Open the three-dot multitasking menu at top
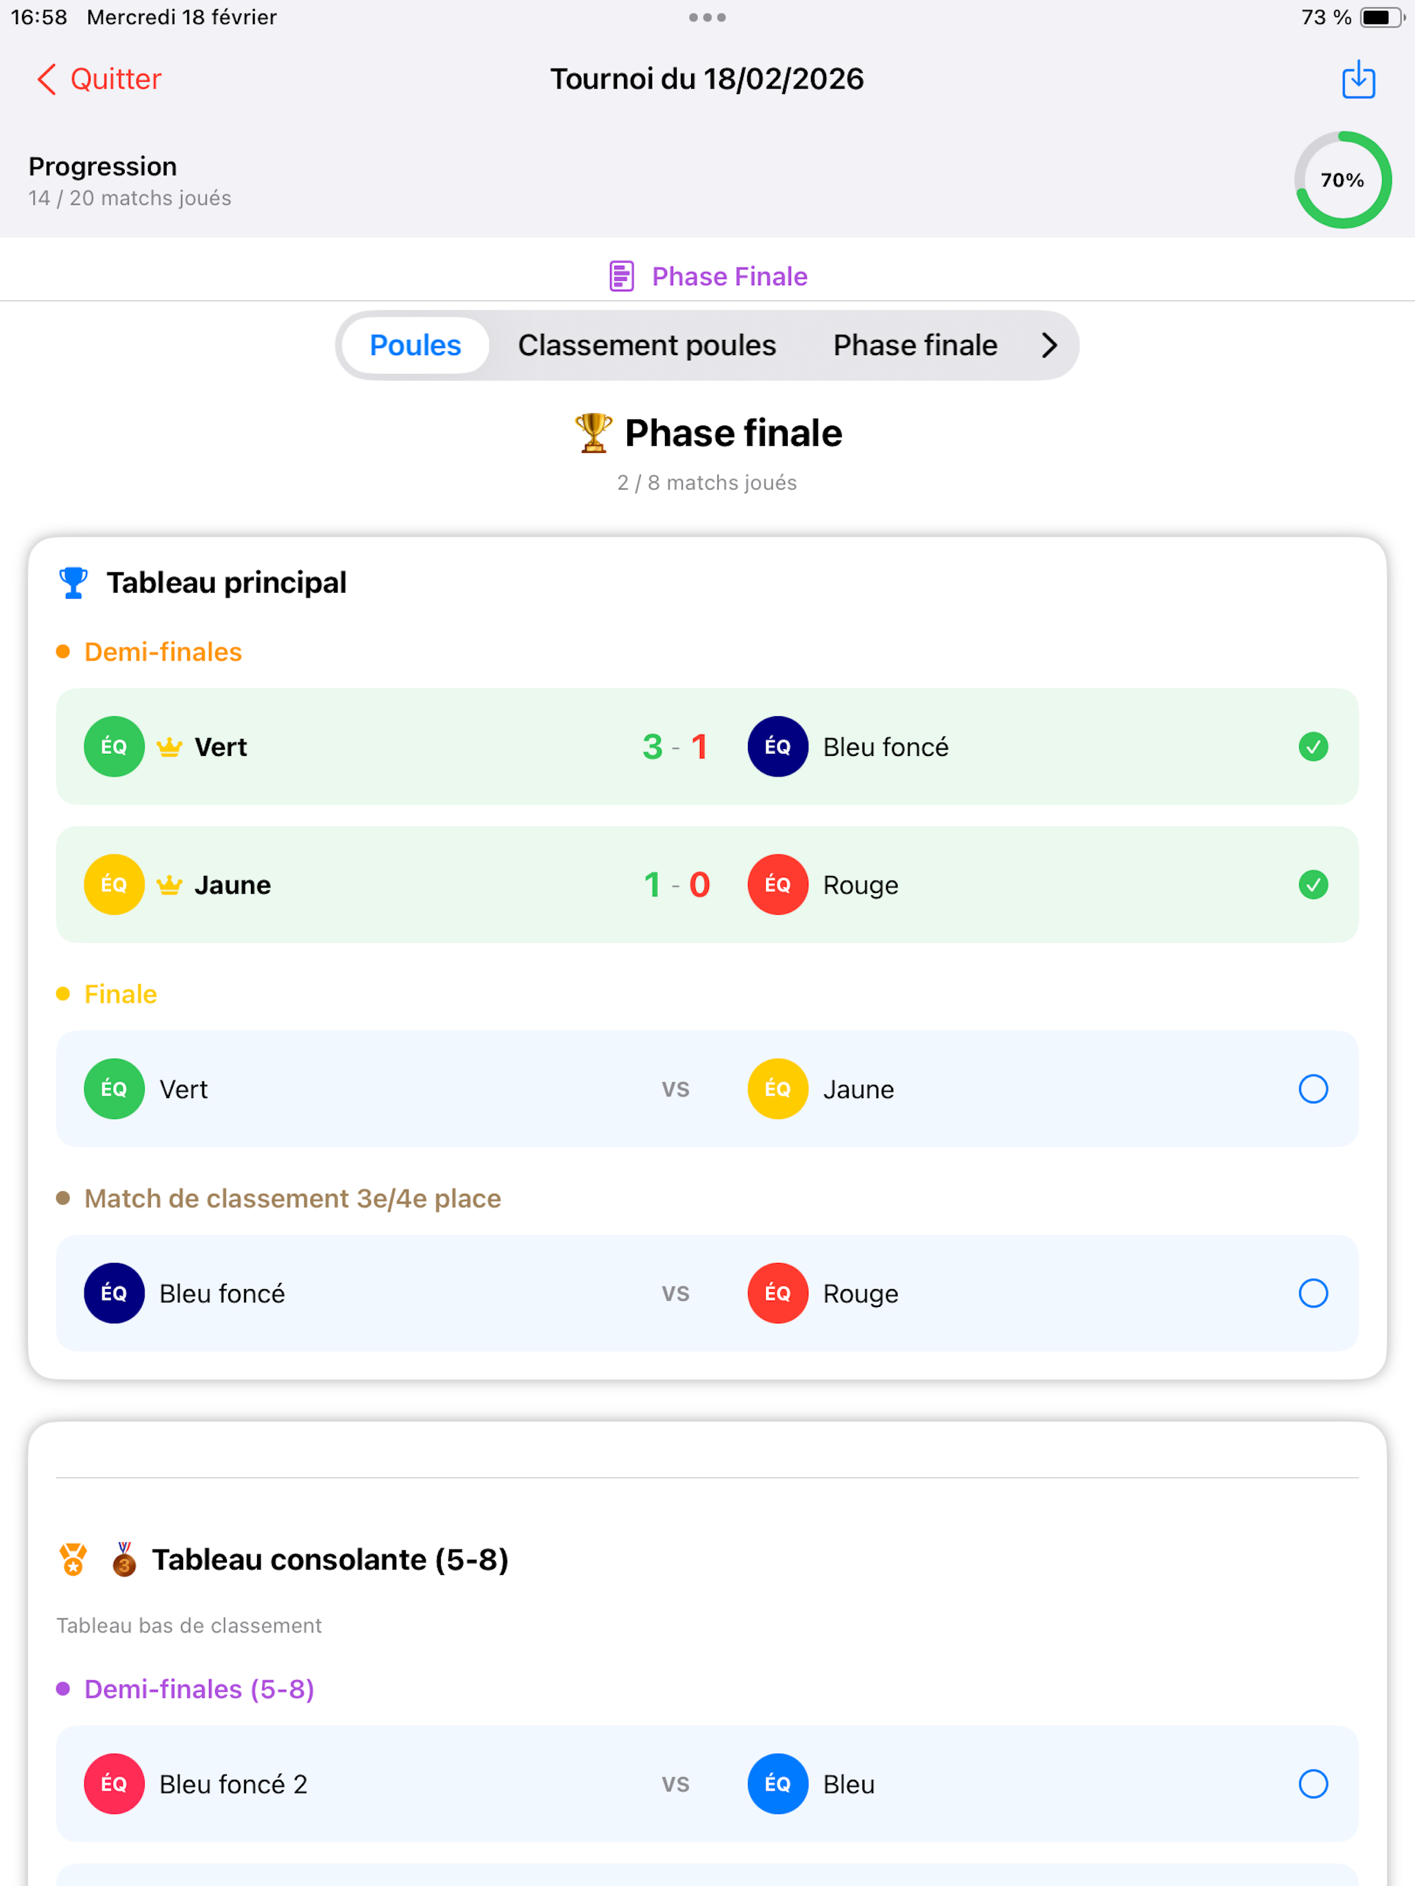Screen dimensions: 1415x1886 pos(707,17)
